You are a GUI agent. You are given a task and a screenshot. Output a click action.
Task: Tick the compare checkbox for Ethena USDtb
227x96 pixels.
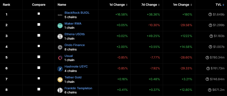tap(39, 35)
